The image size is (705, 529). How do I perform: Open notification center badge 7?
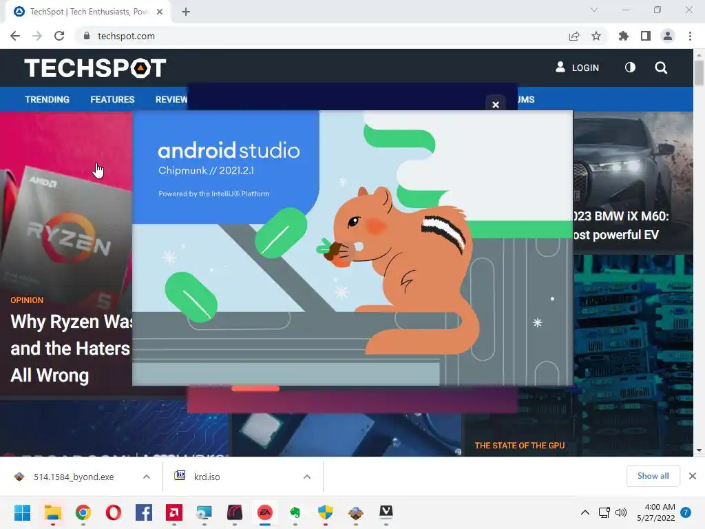[686, 512]
